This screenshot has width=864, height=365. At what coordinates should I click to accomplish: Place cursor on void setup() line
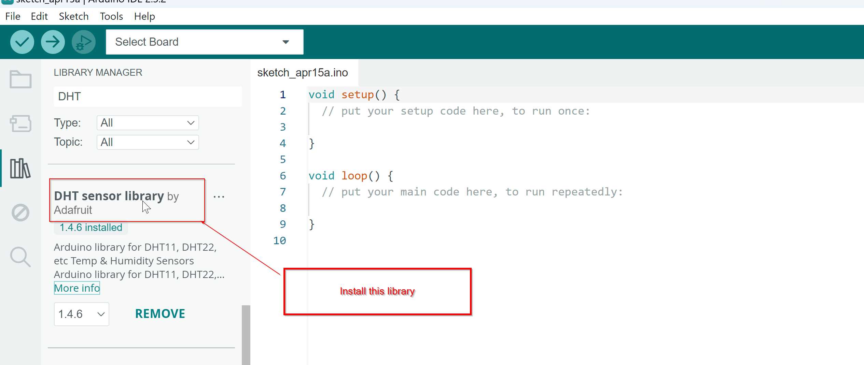click(x=354, y=95)
